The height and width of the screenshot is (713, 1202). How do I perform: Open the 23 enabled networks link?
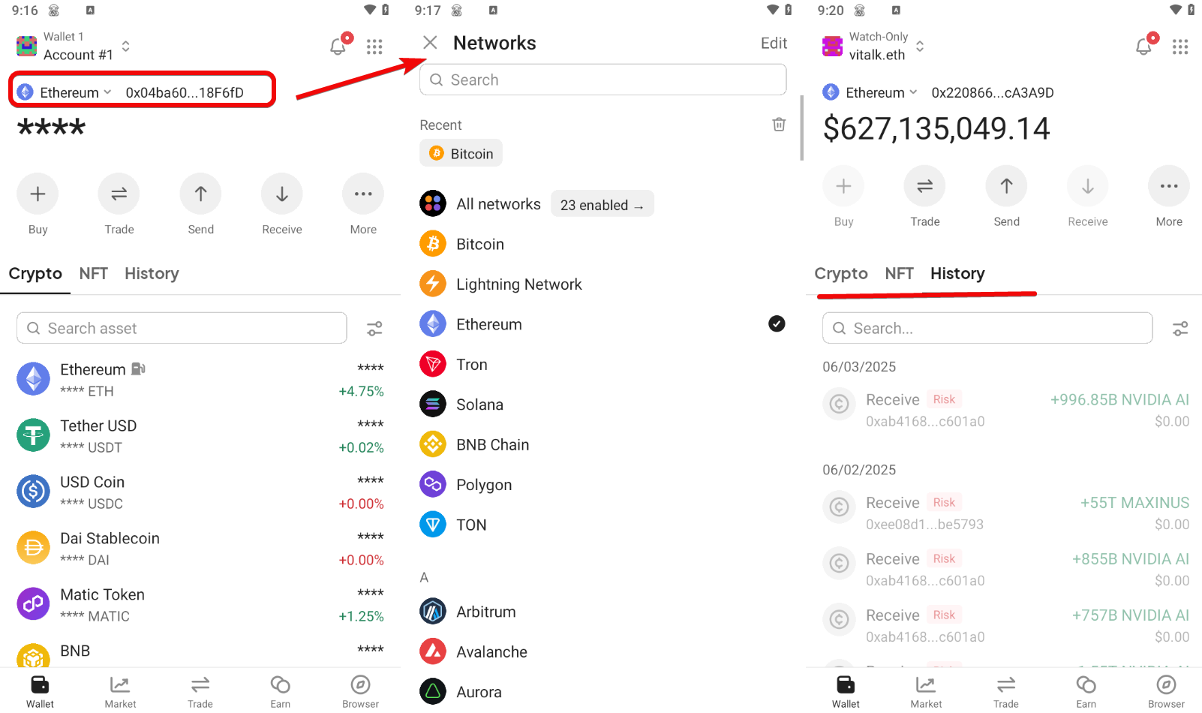pyautogui.click(x=603, y=204)
